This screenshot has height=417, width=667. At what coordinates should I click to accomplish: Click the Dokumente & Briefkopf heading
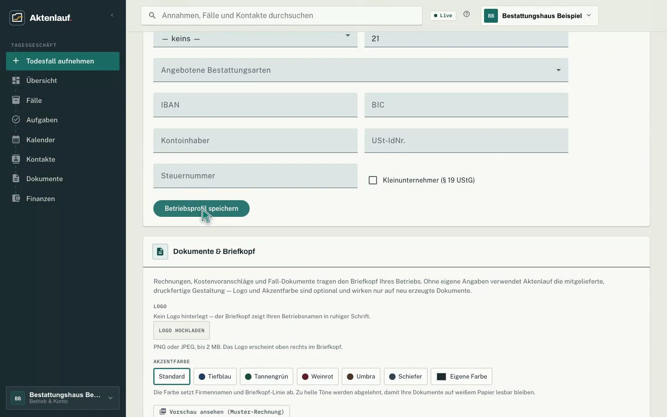tap(214, 252)
